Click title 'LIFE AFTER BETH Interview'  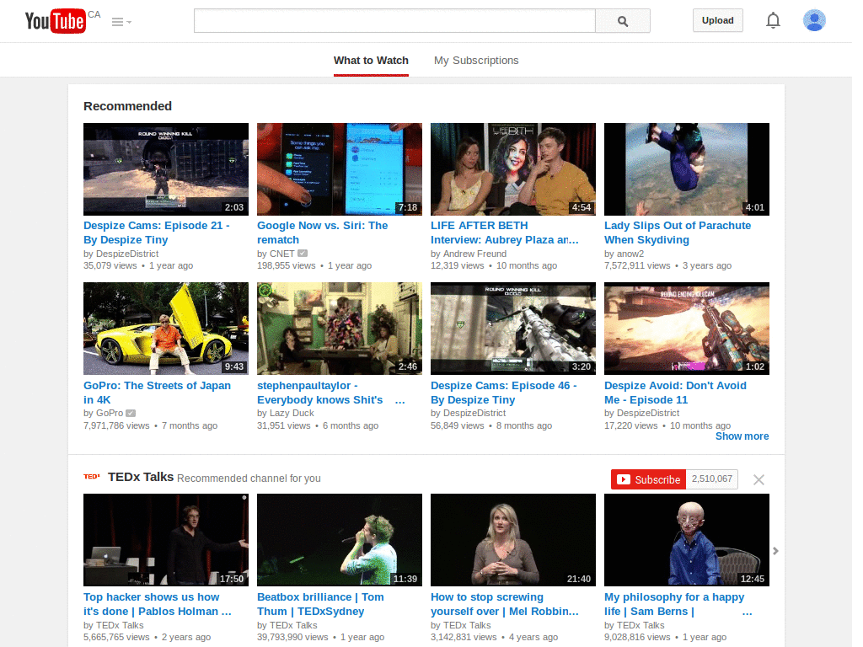pyautogui.click(x=505, y=233)
